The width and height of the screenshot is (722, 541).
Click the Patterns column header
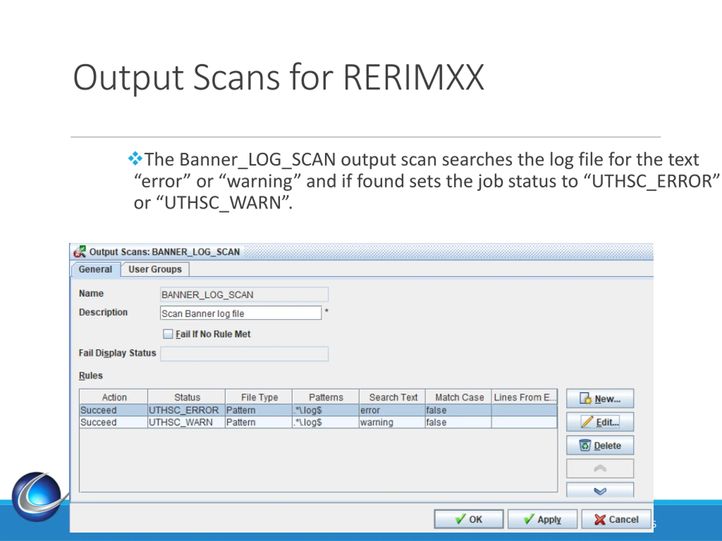(x=326, y=397)
